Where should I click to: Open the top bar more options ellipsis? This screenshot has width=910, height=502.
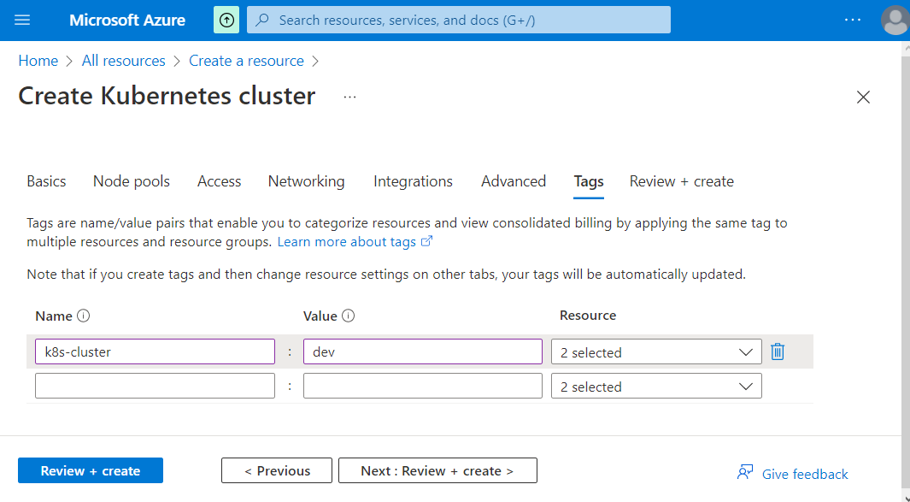point(853,21)
